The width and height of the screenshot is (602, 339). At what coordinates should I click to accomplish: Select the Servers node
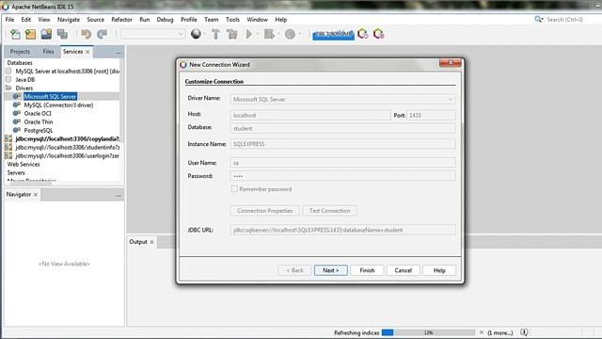click(x=16, y=172)
